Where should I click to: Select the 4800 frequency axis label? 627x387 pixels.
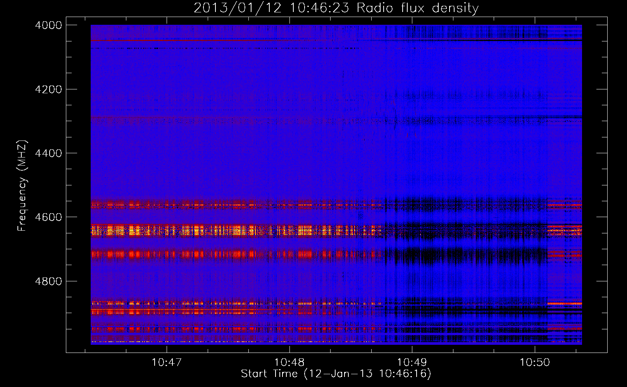tap(48, 281)
